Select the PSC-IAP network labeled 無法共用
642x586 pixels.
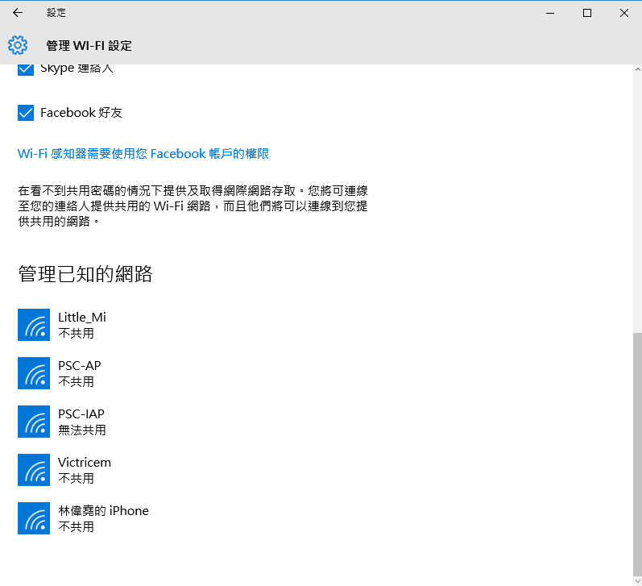click(x=81, y=422)
